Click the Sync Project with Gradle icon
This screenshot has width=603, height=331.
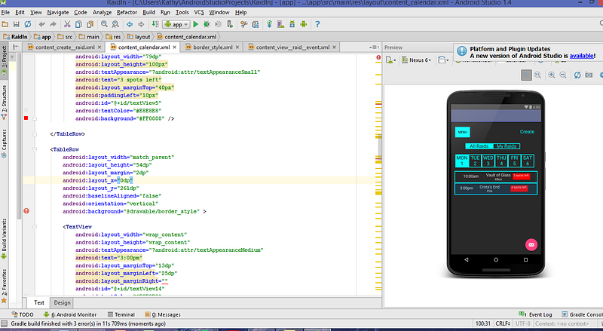point(269,24)
